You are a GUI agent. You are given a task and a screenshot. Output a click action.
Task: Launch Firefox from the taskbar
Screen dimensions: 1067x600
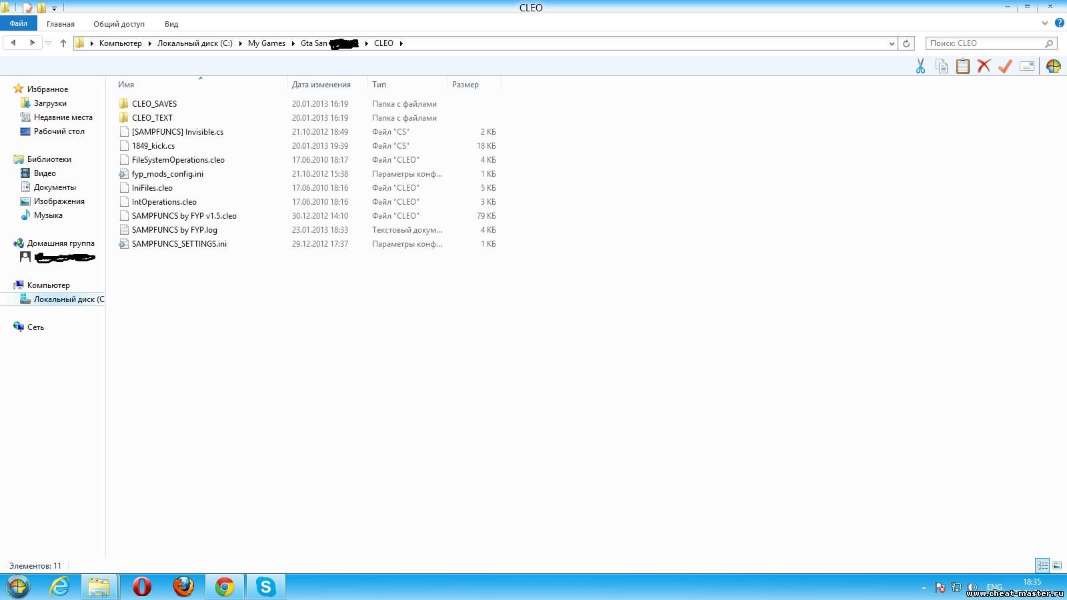(x=183, y=587)
